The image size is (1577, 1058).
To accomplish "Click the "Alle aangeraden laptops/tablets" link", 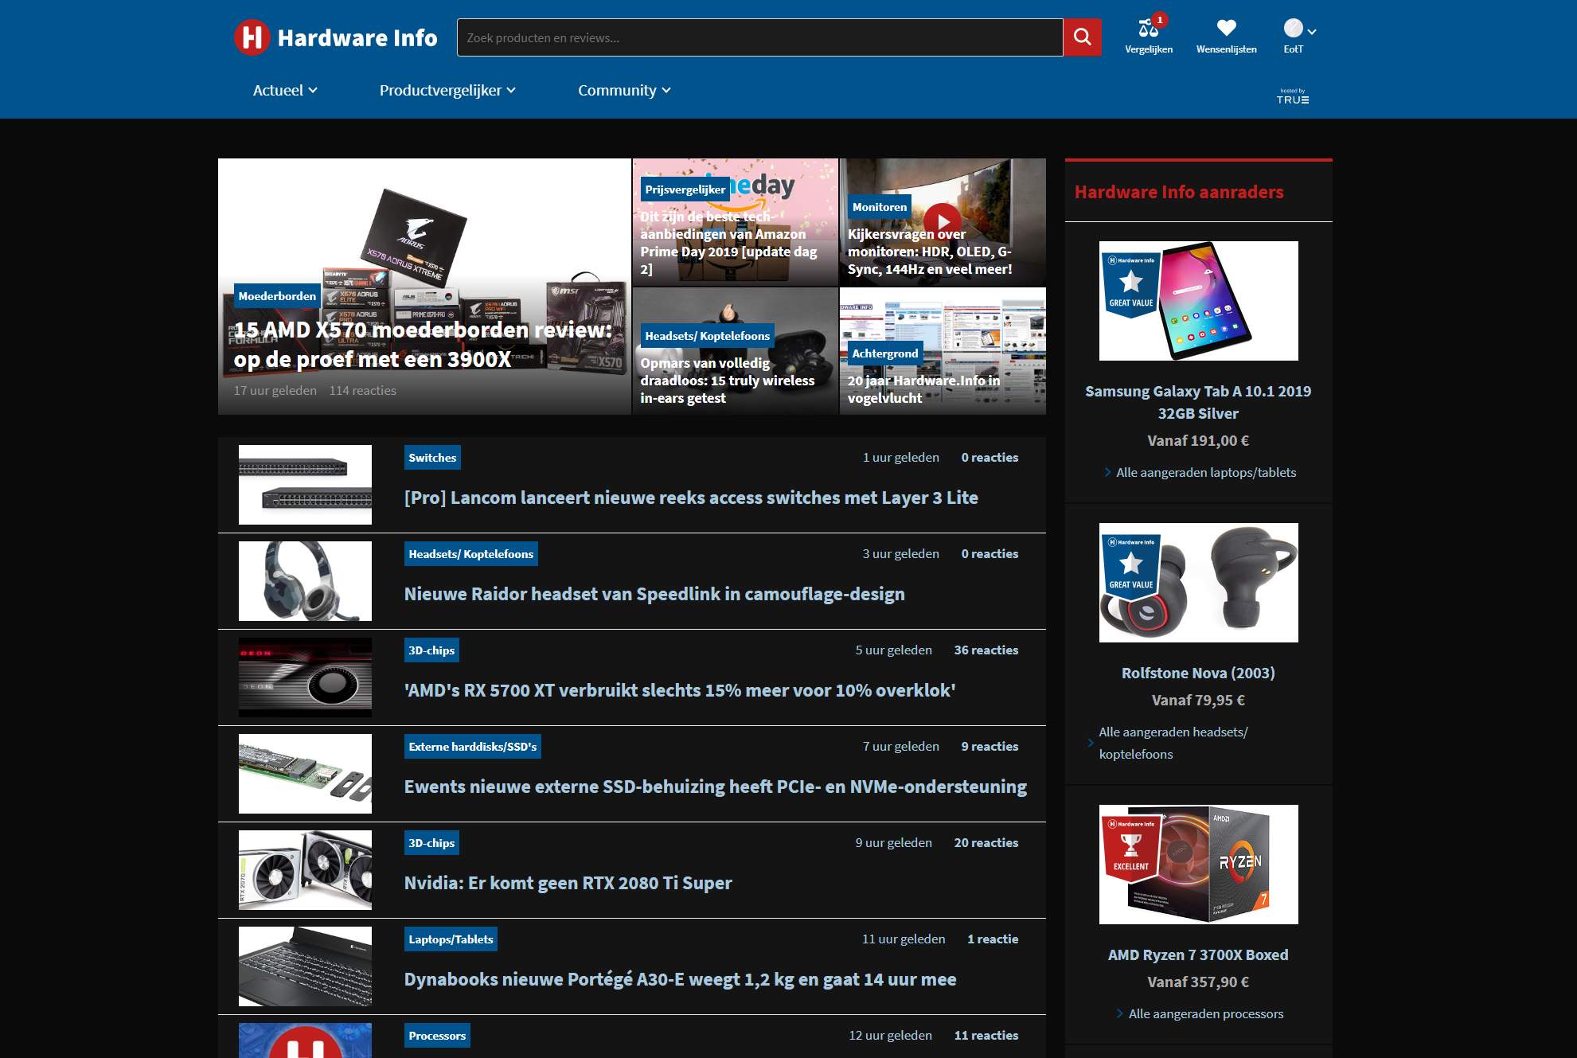I will coord(1205,472).
